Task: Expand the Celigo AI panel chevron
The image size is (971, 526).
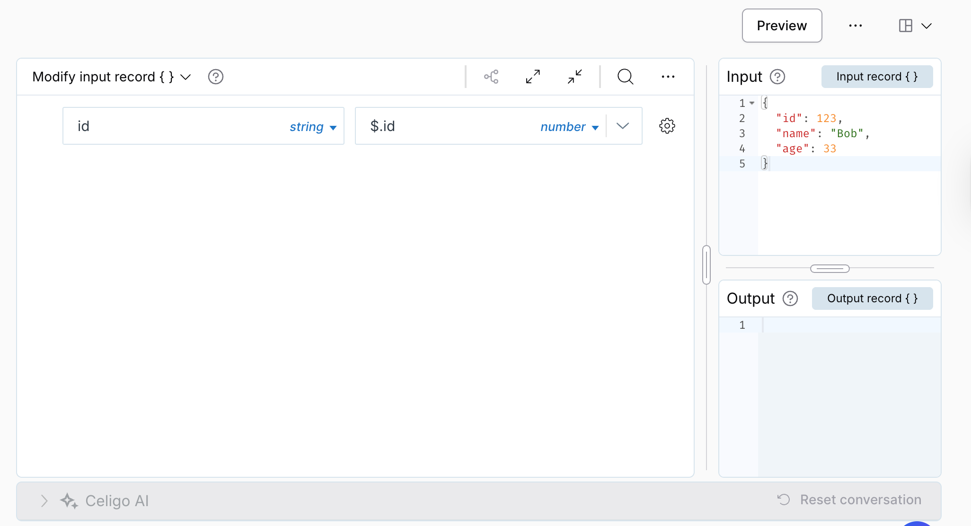Action: 44,501
